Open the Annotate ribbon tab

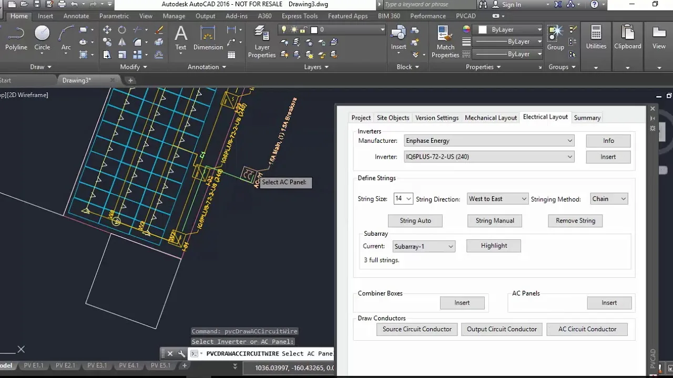pyautogui.click(x=76, y=16)
